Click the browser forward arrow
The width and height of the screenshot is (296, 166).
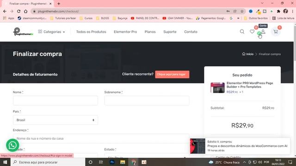pyautogui.click(x=12, y=11)
